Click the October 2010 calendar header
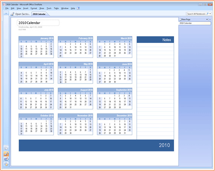This screenshot has width=215, height=171. pyautogui.click(x=36, y=116)
